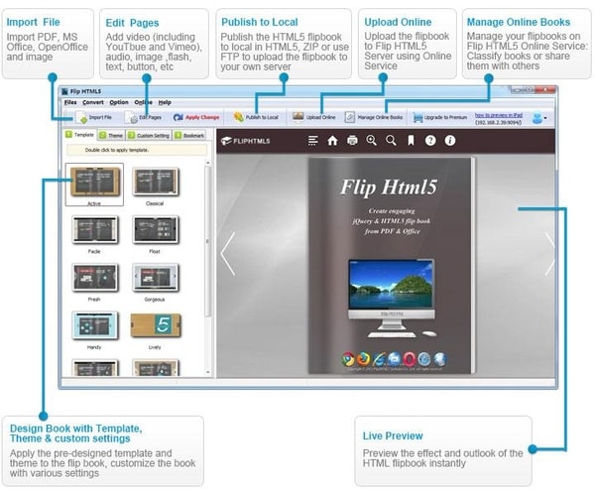This screenshot has height=494, width=595.
Task: Open the Help menu
Action: click(165, 102)
